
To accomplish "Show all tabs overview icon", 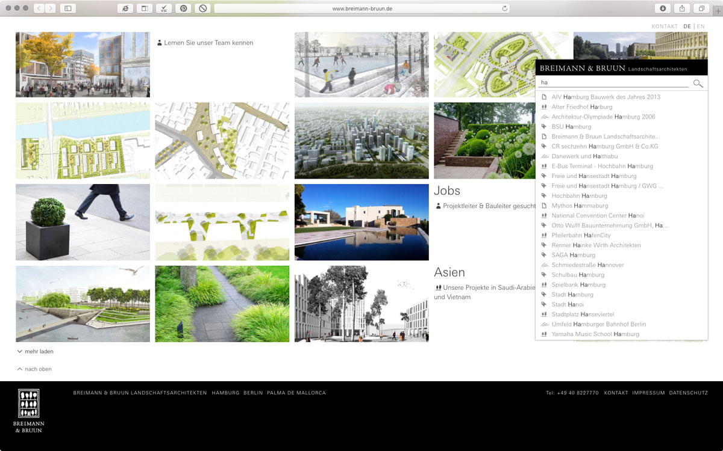I will (x=701, y=8).
